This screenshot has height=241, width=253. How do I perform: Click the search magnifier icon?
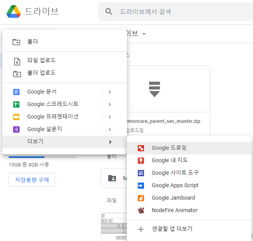109,12
